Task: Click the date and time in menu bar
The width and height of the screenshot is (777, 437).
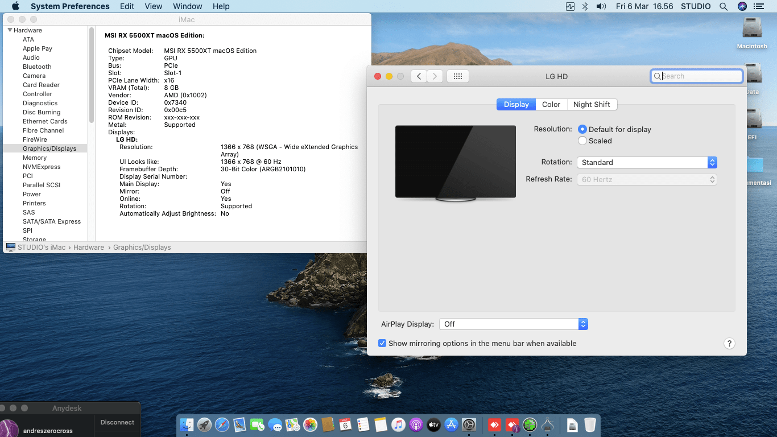Action: [x=644, y=6]
